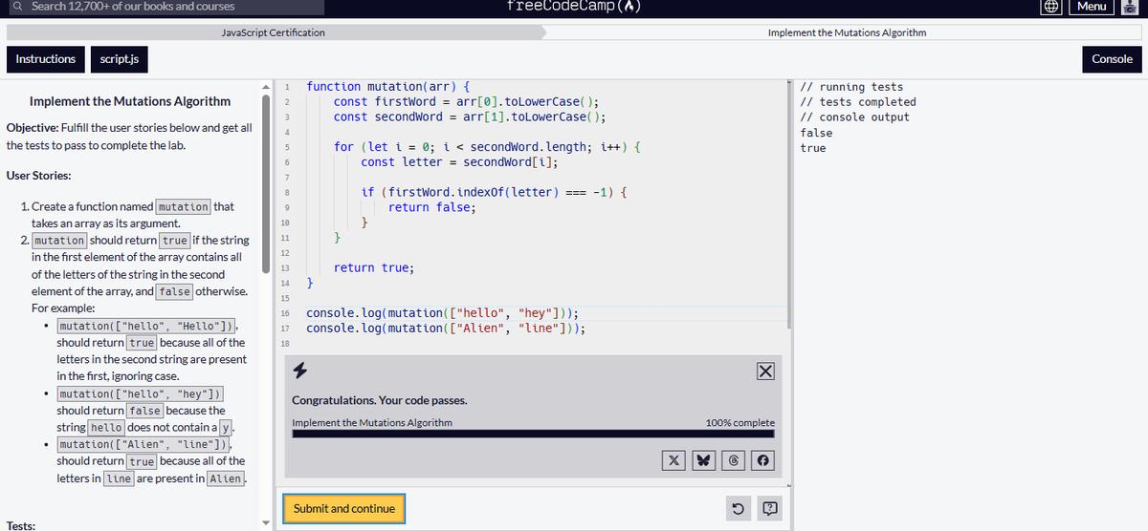Click the 'User Stories:' heading

pyautogui.click(x=38, y=176)
